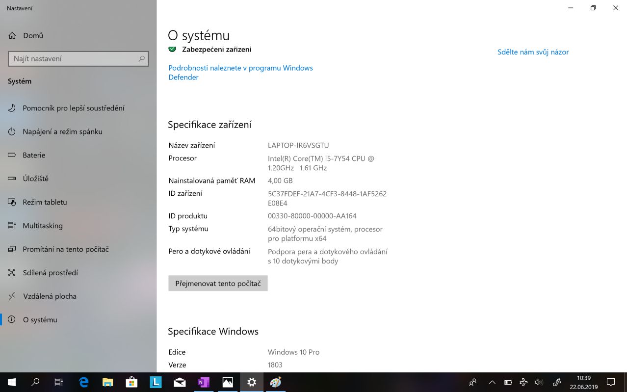Select Vzdálená plocha in sidebar

[x=78, y=296]
